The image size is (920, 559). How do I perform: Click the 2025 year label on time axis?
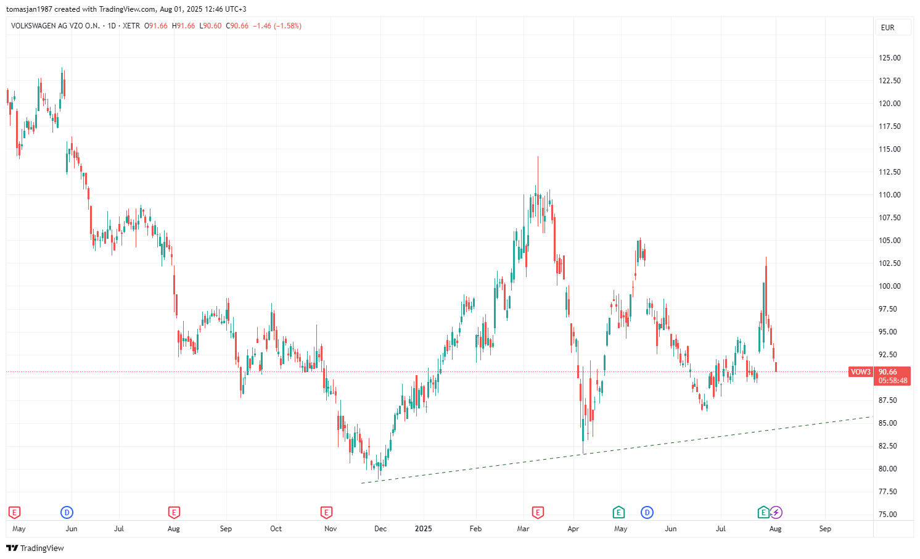click(x=424, y=529)
